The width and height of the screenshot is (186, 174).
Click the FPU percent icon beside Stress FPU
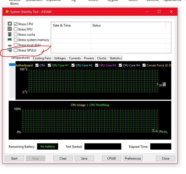tap(10, 29)
